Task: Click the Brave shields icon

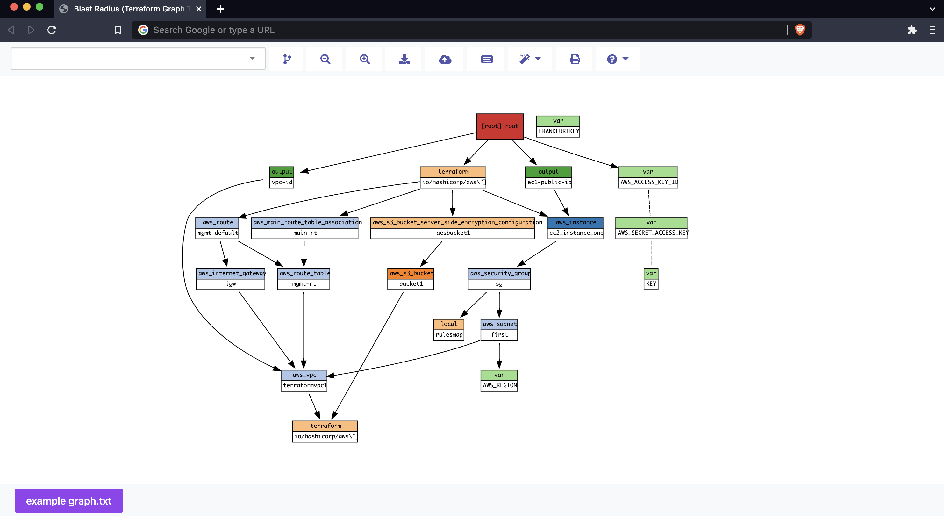Action: coord(800,30)
